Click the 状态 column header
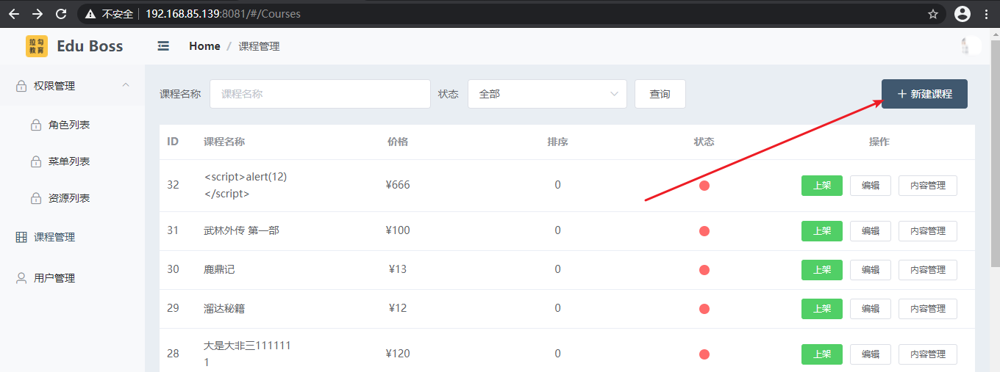 coord(704,142)
